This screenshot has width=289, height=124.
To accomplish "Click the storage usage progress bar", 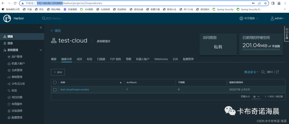I will pyautogui.click(x=261, y=49).
